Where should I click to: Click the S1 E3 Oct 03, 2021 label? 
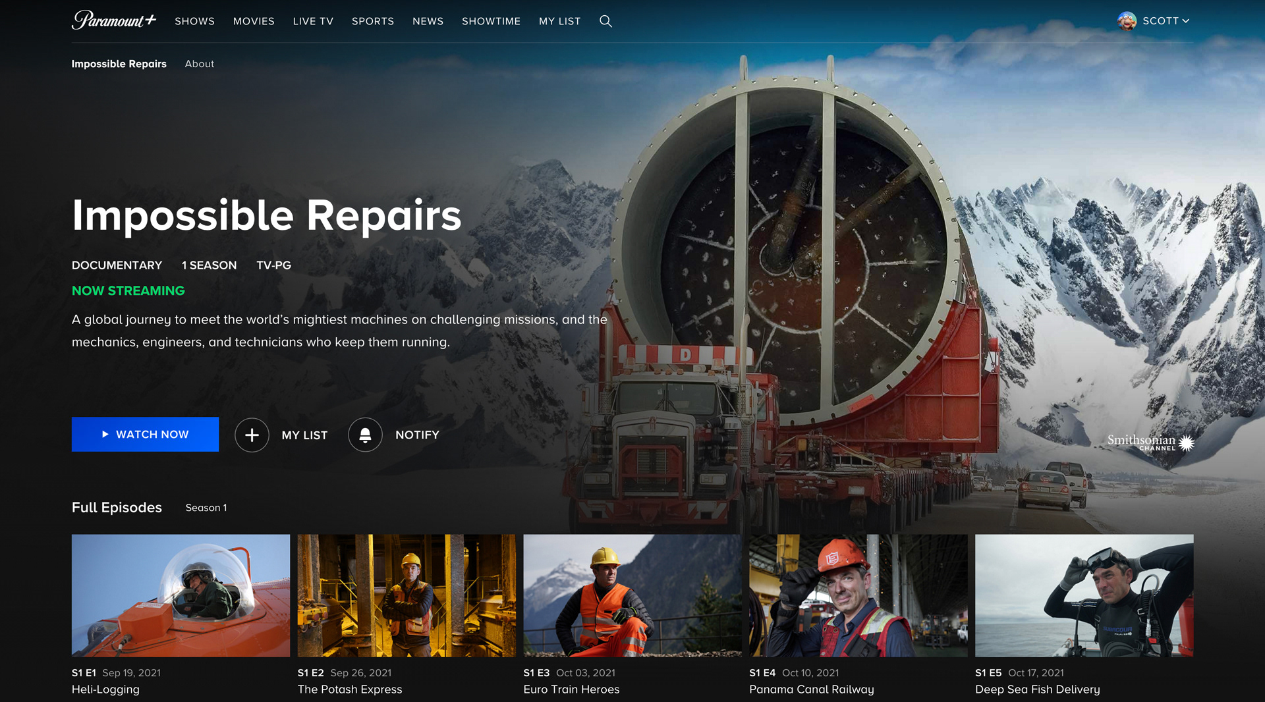pos(569,673)
